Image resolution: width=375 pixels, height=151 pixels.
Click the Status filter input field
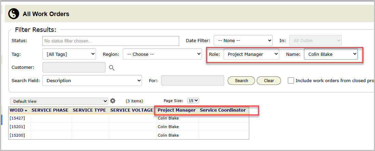pos(111,41)
